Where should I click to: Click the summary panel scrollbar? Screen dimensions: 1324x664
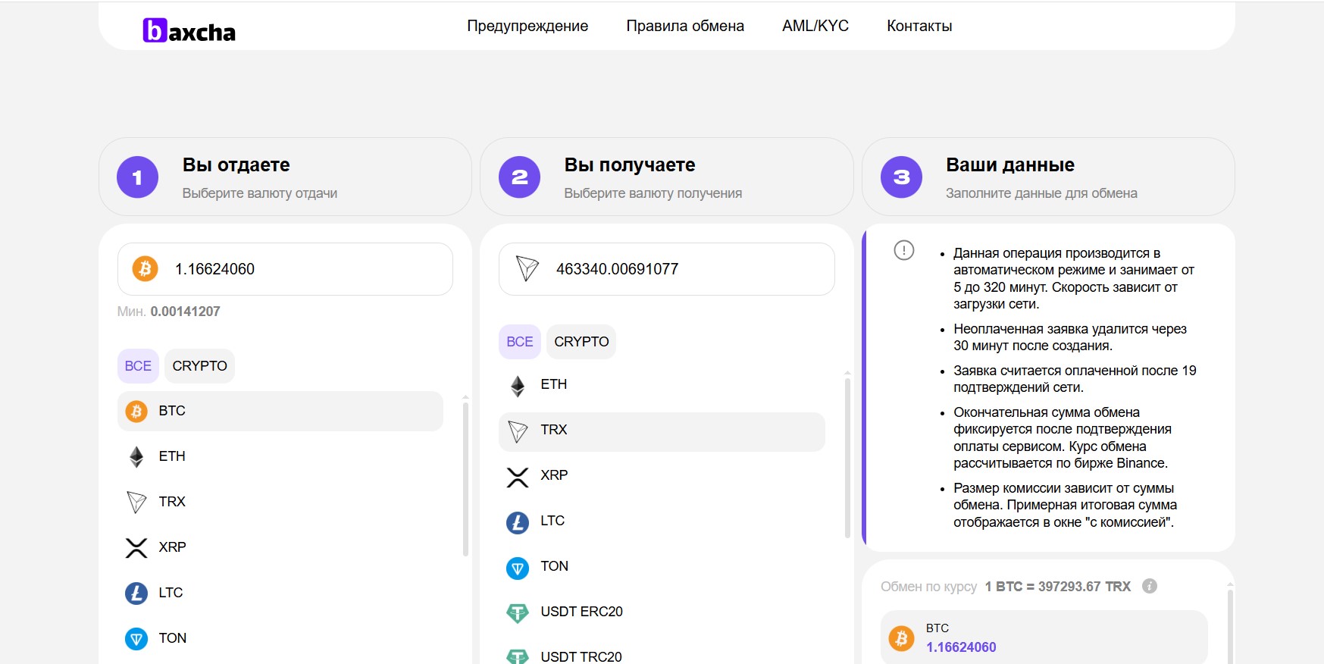click(1230, 625)
